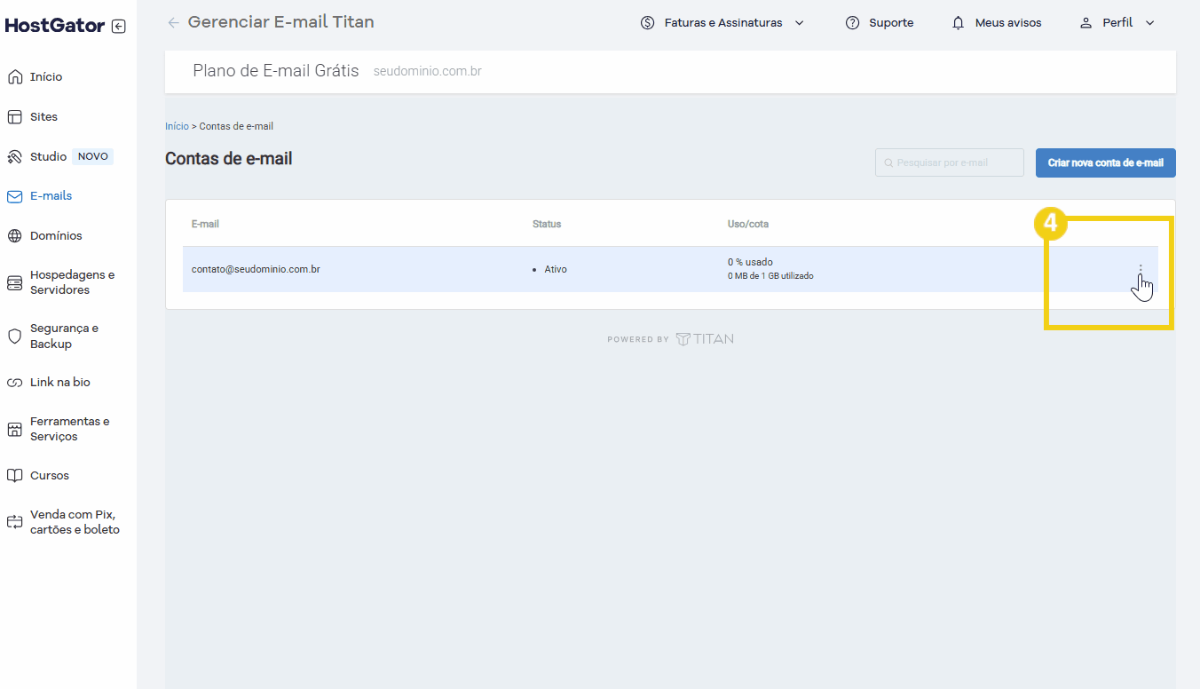This screenshot has height=689, width=1200.
Task: Click the HostGator logo
Action: pos(55,26)
